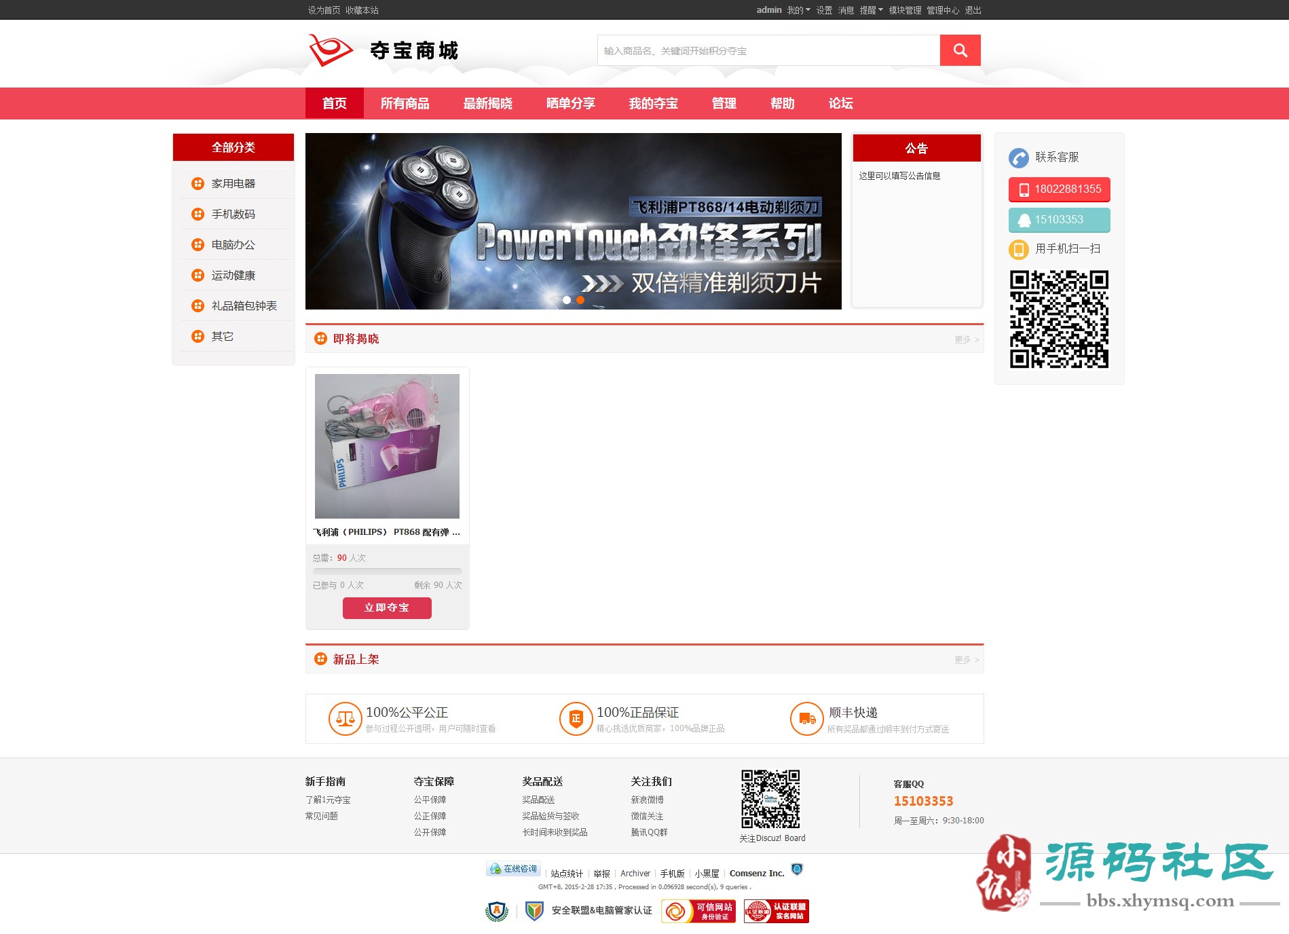
Task: Click the 收藏本站 link
Action: click(x=362, y=10)
